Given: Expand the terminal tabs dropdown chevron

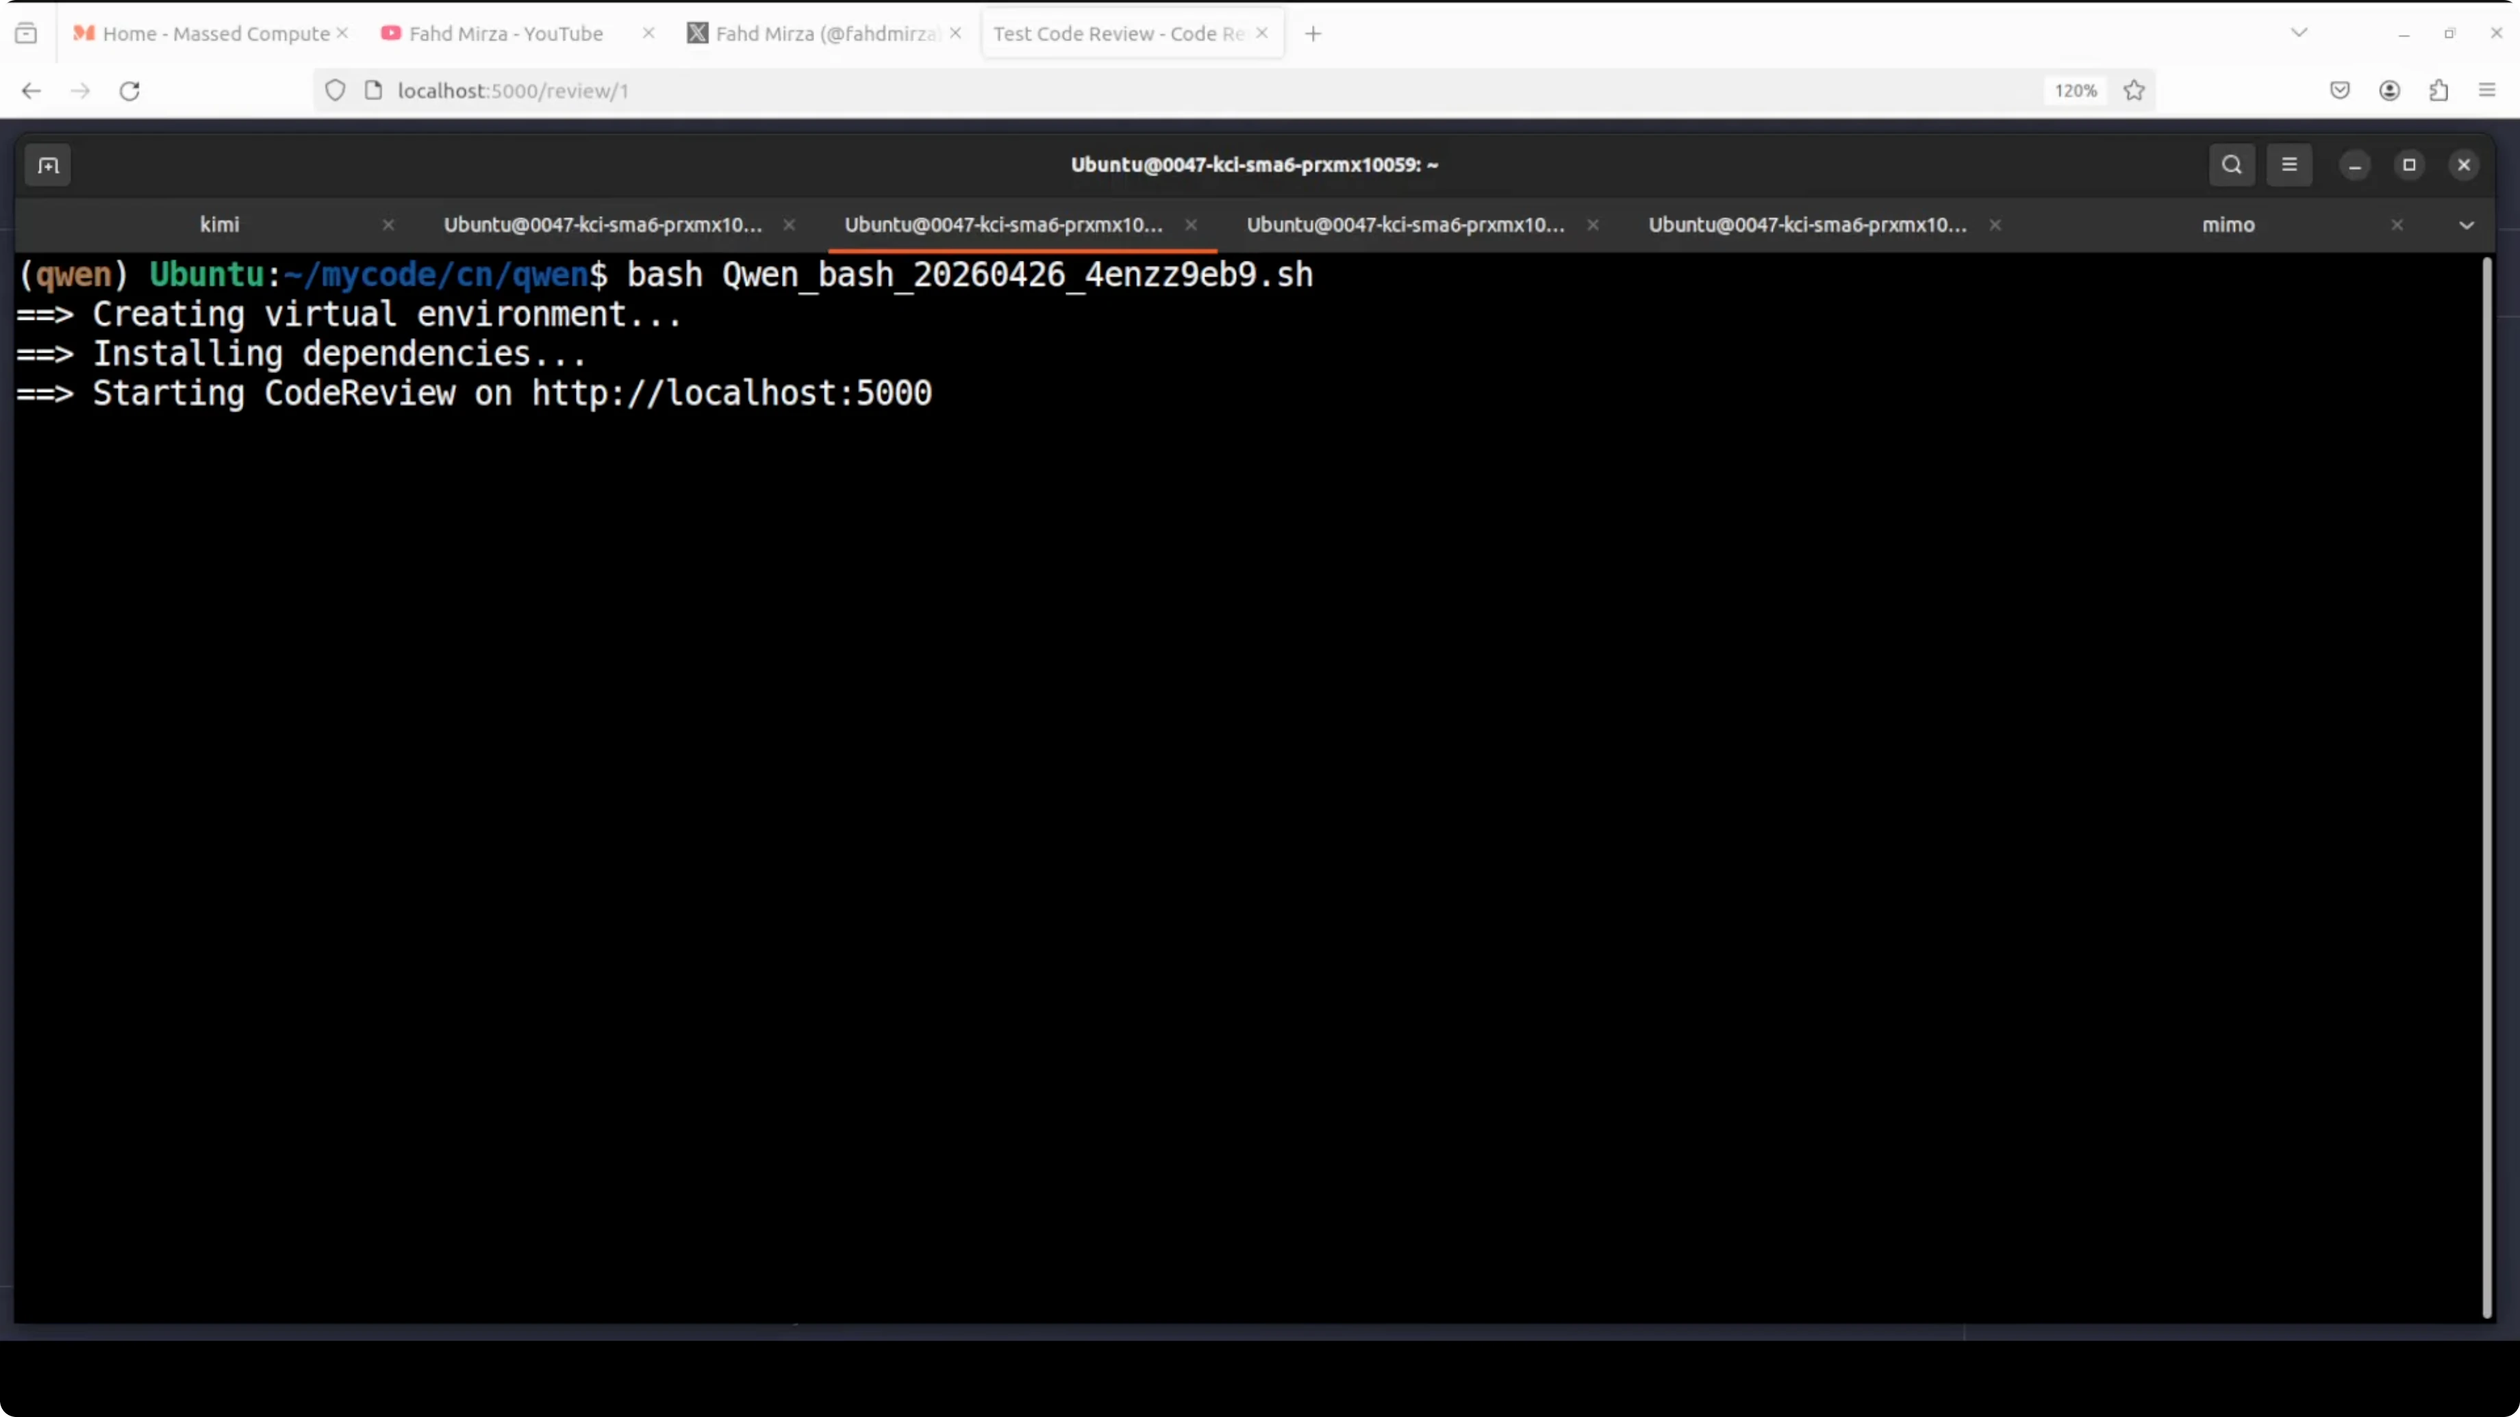Looking at the screenshot, I should pos(2466,226).
